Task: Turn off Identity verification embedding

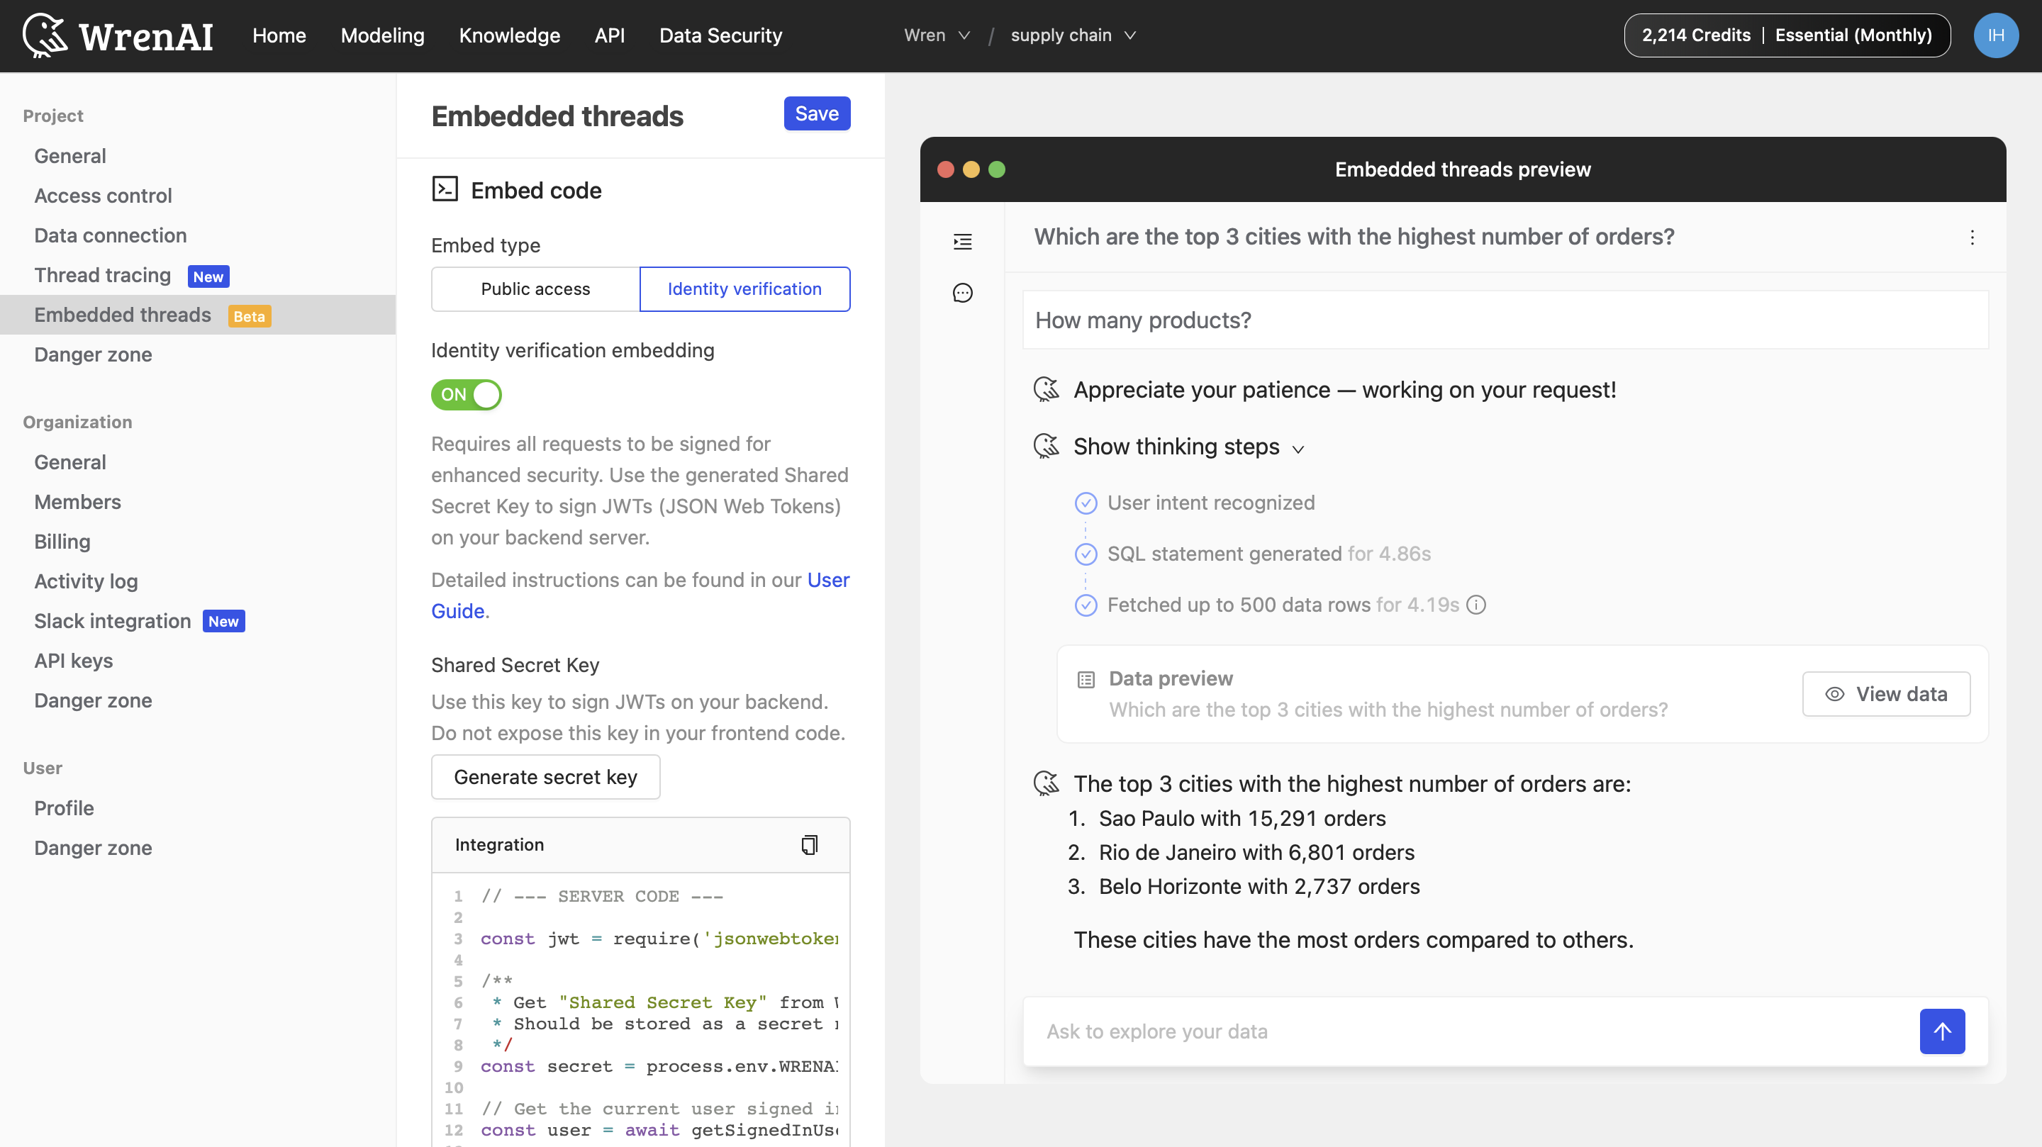Action: coord(466,394)
